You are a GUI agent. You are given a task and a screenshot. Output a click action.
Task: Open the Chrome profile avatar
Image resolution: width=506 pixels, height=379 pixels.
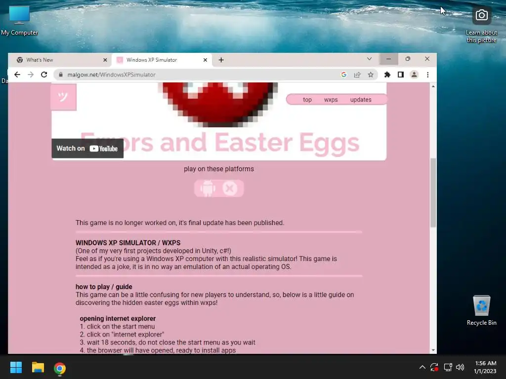pyautogui.click(x=414, y=75)
